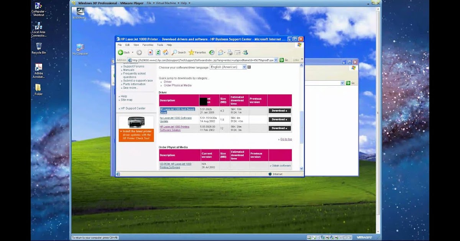Open the Messenger icon in IE toolbar
The height and width of the screenshot is (241, 460).
point(245,52)
